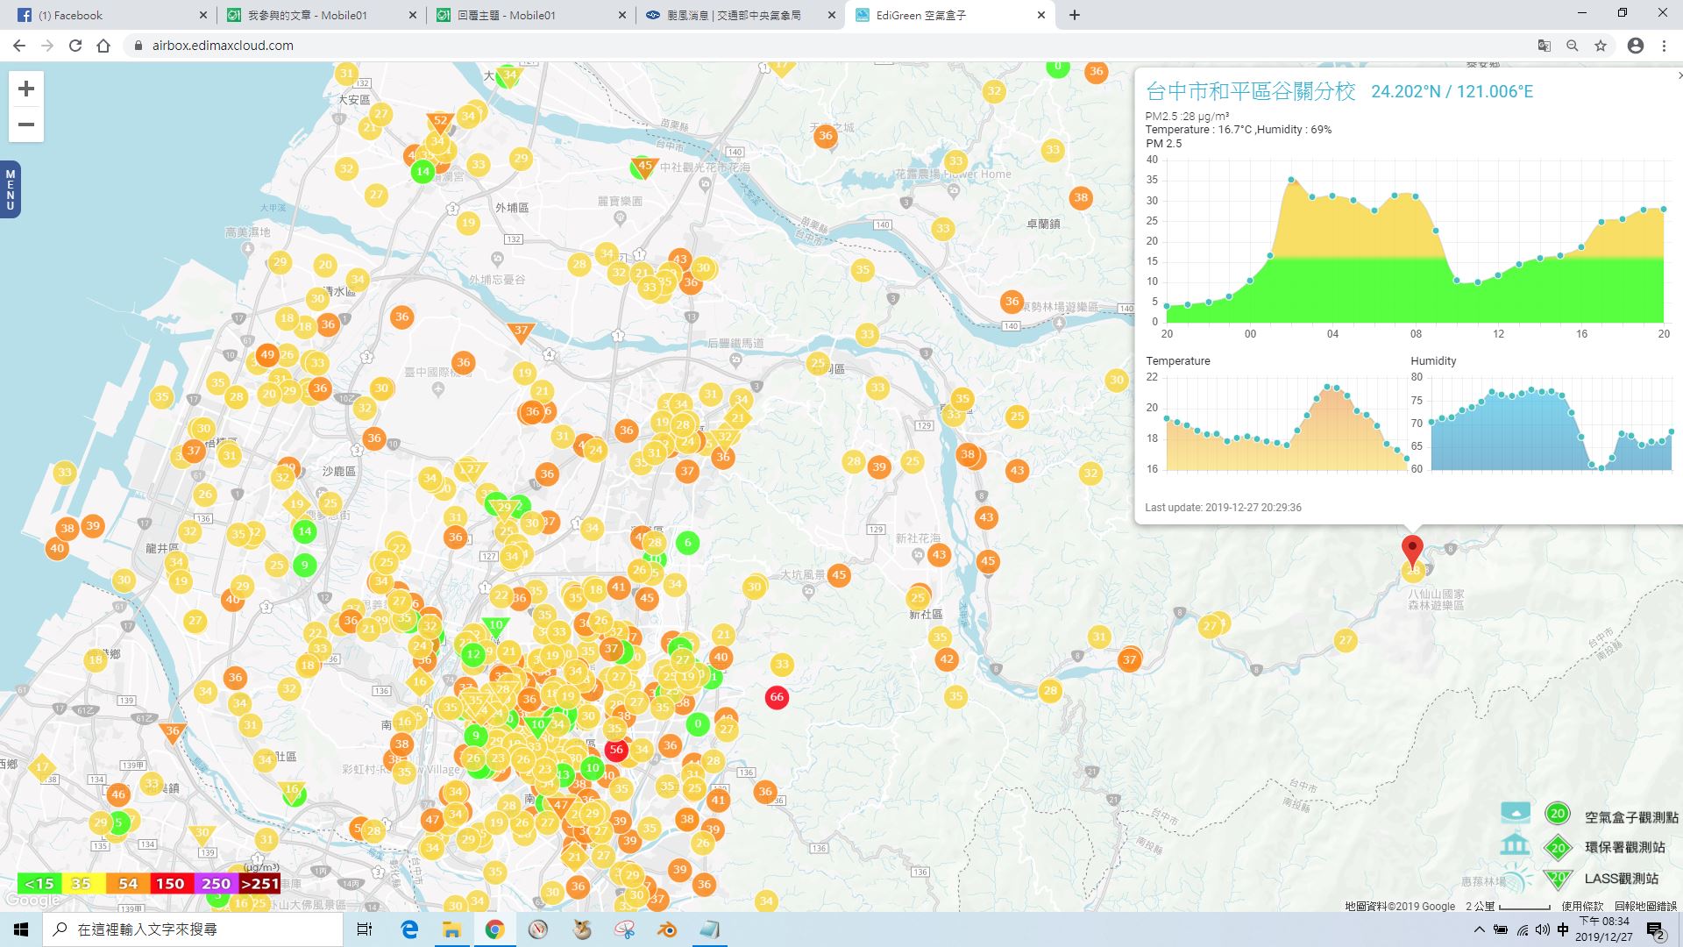
Task: Click the PM2.5 chart peak data point
Action: point(1291,180)
